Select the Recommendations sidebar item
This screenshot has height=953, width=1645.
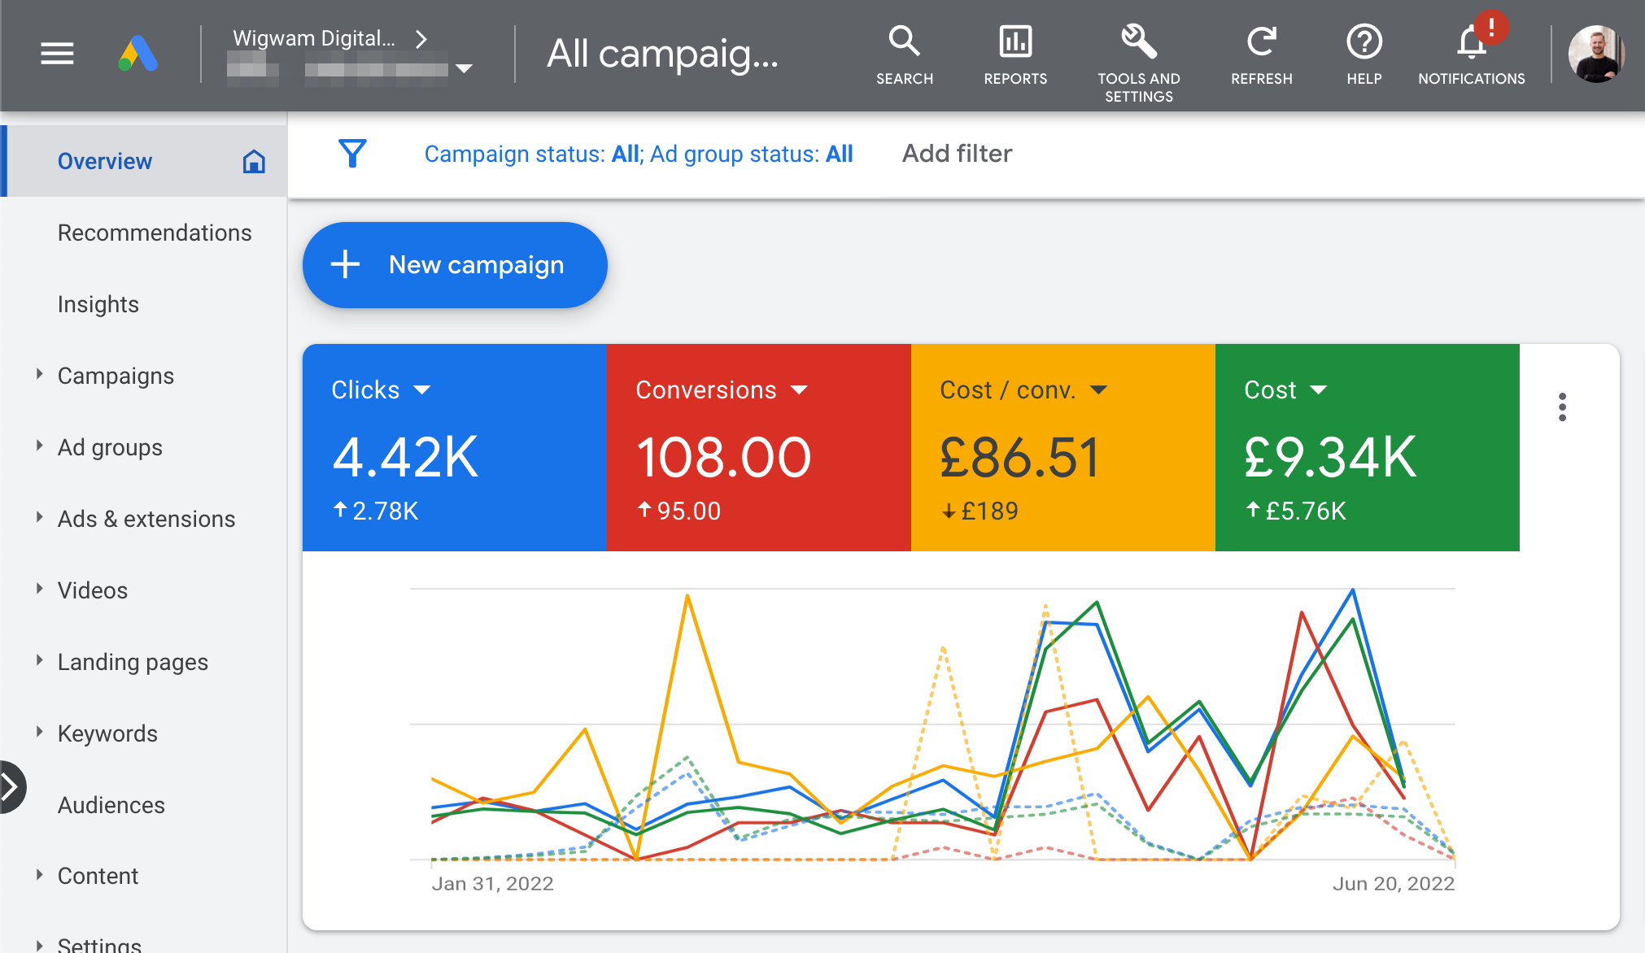(155, 233)
